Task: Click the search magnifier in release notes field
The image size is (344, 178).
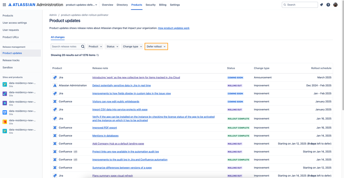Action: (x=83, y=46)
